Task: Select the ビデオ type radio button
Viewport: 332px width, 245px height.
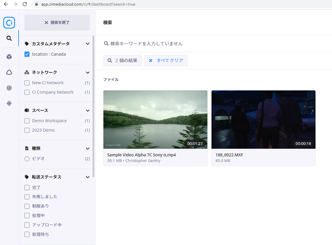Action: (27, 159)
